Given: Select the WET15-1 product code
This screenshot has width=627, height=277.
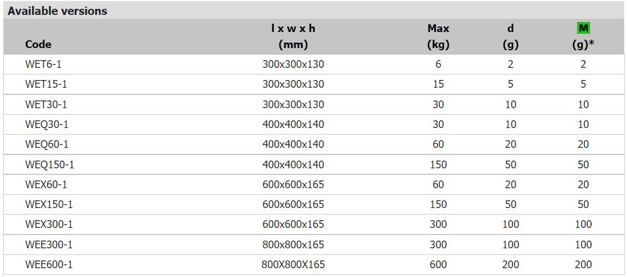Looking at the screenshot, I should click(46, 84).
